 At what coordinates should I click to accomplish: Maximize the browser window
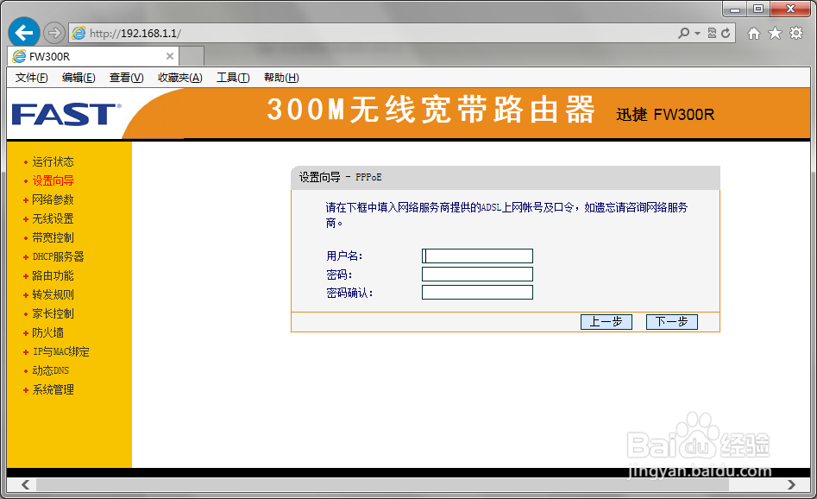click(758, 9)
